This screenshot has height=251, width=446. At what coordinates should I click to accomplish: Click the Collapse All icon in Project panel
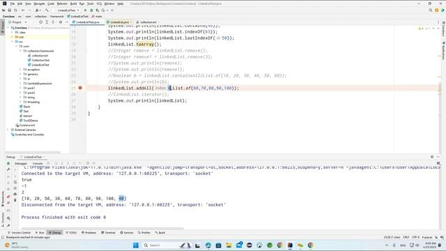click(53, 22)
